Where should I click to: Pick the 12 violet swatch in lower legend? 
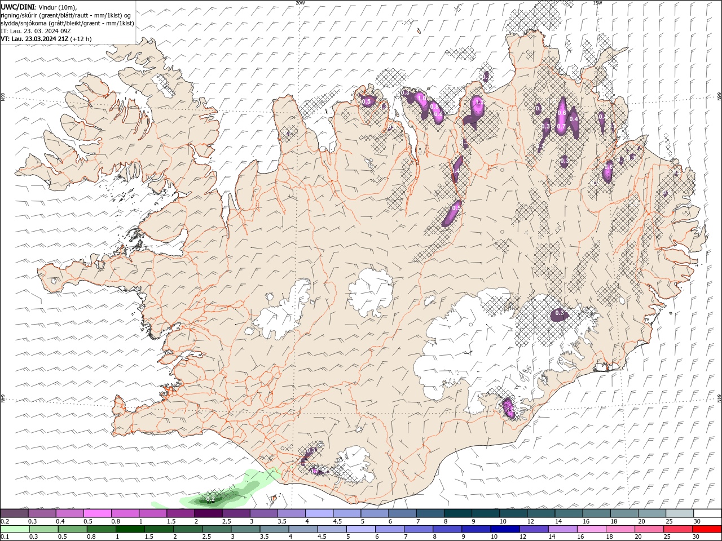point(534,529)
